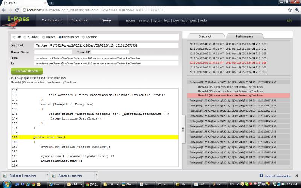The width and height of the screenshot is (301, 188).
Task: Click the Events link
Action: [x=131, y=21]
